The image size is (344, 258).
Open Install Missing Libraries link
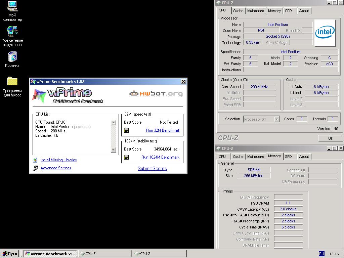point(58,160)
